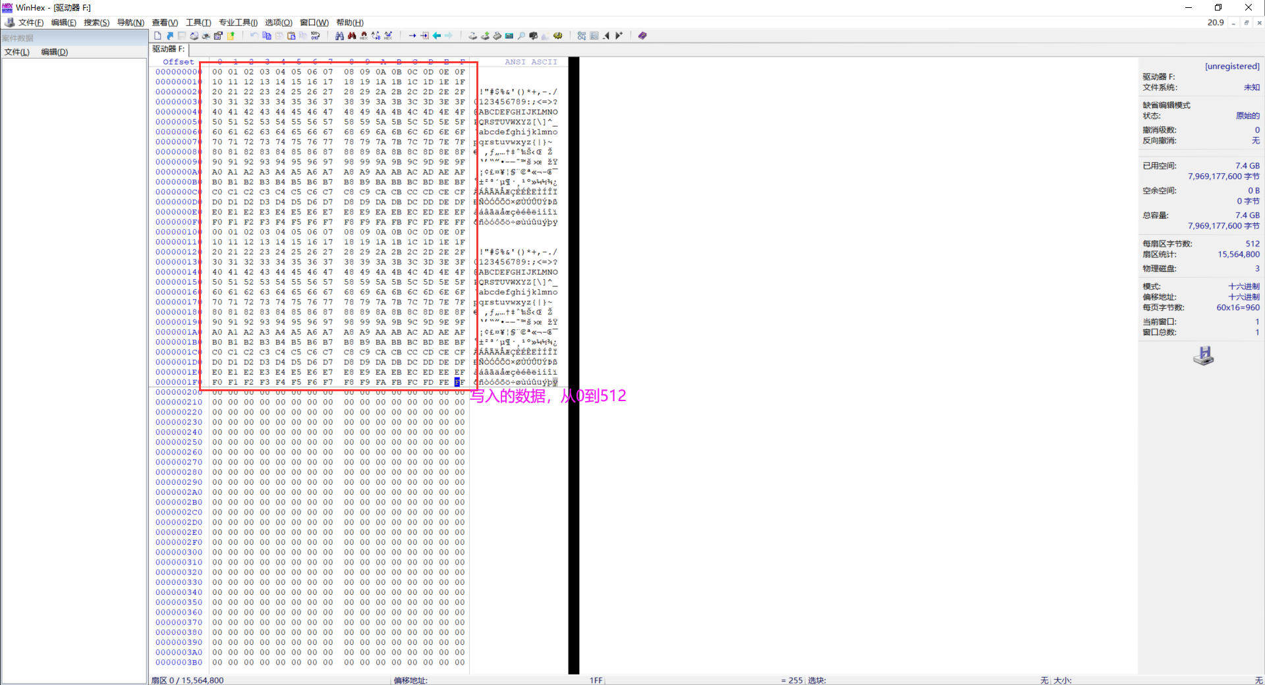
Task: Click the 十六进制 value beside 模式
Action: 1244,286
